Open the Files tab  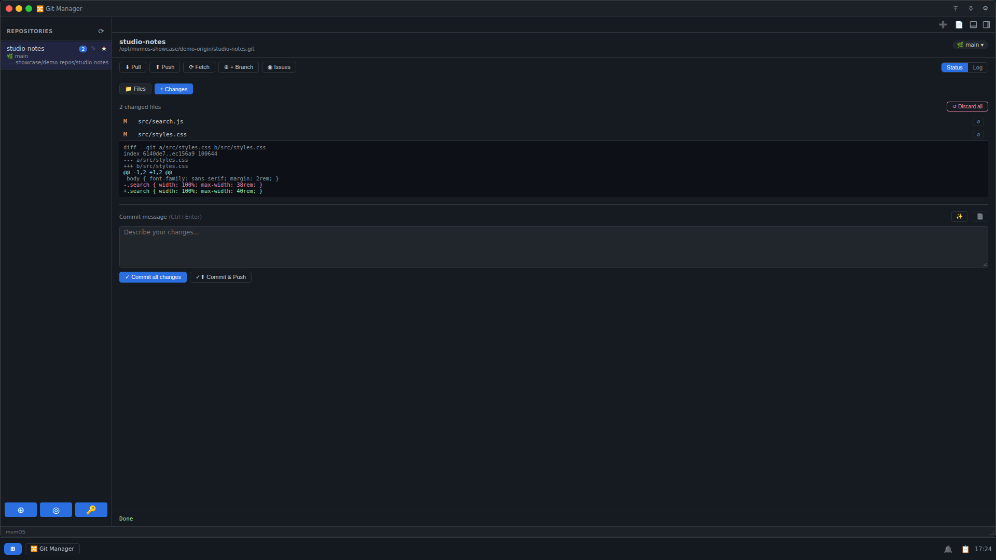coord(135,89)
